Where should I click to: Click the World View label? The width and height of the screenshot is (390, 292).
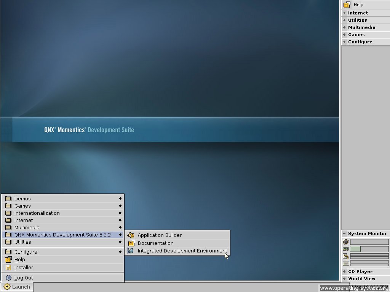click(362, 279)
